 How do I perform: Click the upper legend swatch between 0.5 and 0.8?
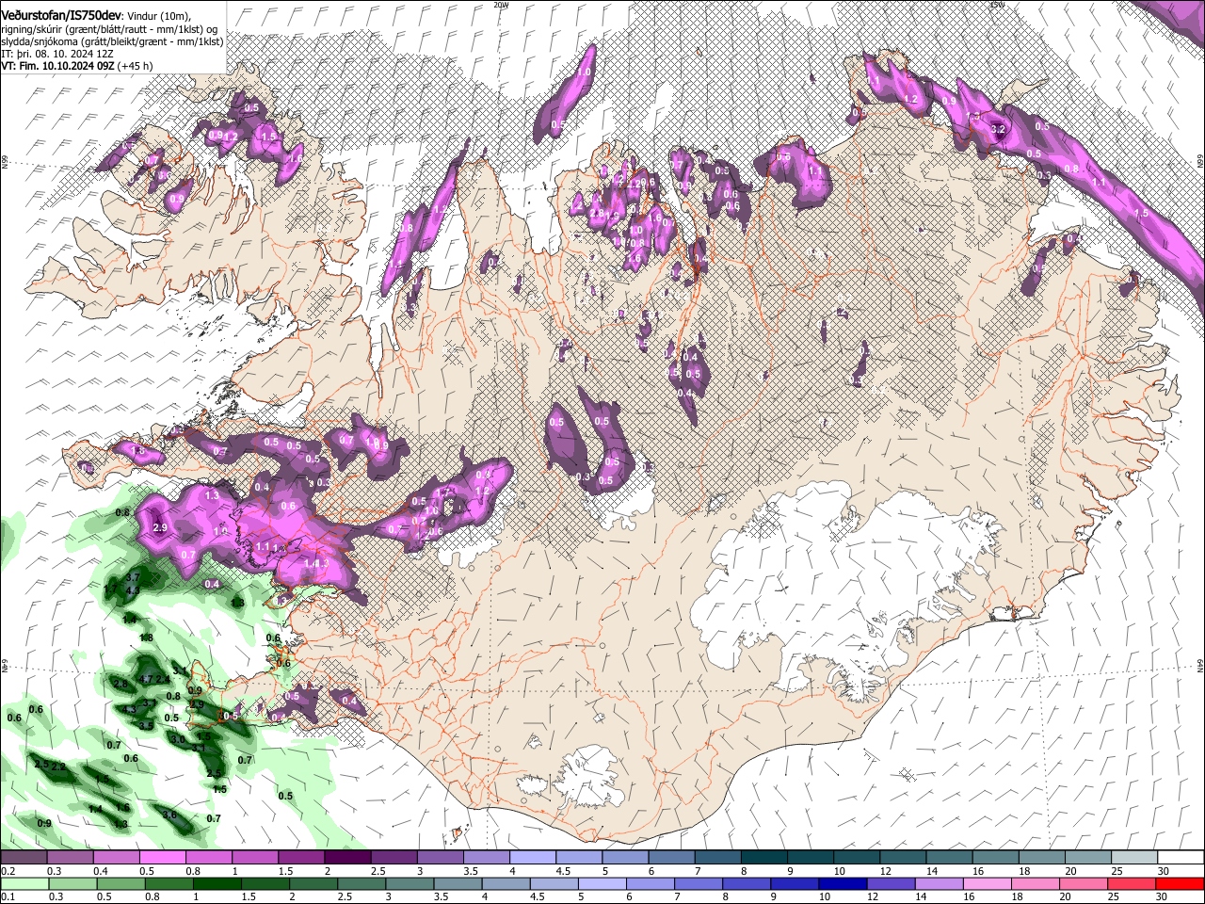click(162, 858)
